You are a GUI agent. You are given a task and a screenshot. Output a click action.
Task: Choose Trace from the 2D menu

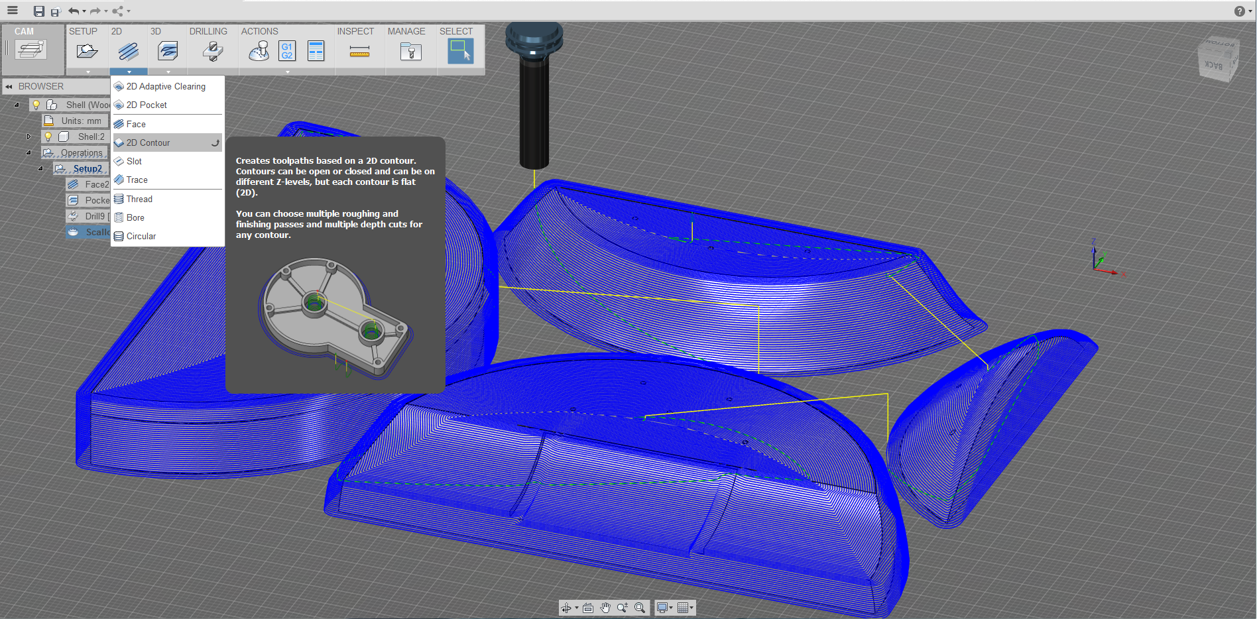[168, 180]
